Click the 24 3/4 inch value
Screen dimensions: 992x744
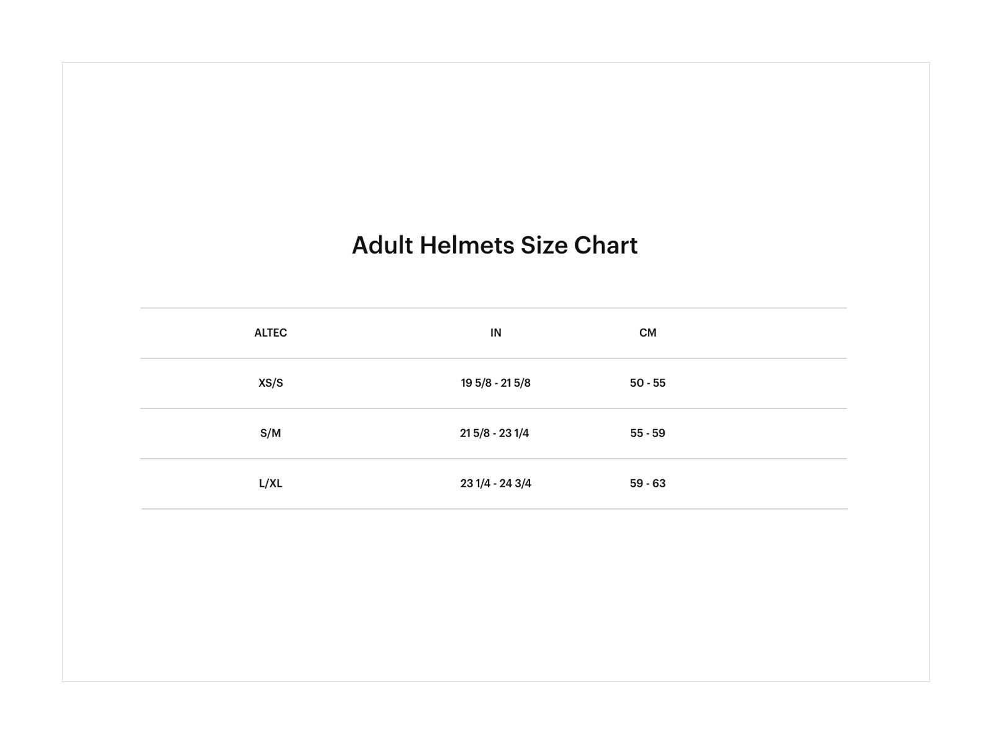click(516, 484)
